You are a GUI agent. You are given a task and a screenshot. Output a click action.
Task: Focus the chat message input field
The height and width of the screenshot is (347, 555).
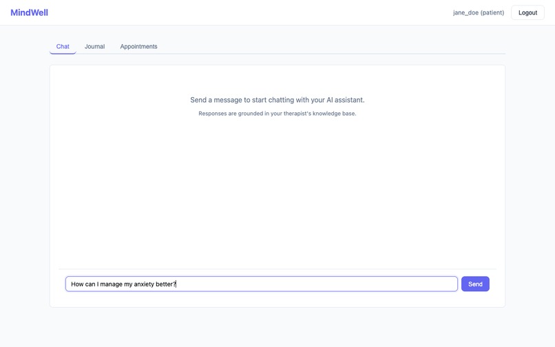pos(262,284)
